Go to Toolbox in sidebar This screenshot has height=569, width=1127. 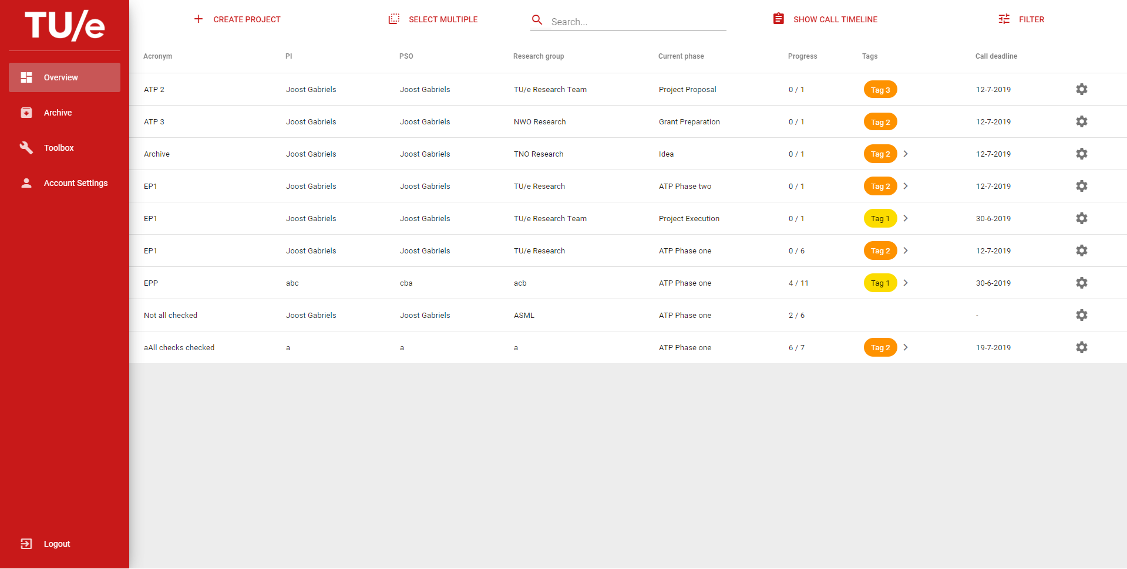[59, 148]
